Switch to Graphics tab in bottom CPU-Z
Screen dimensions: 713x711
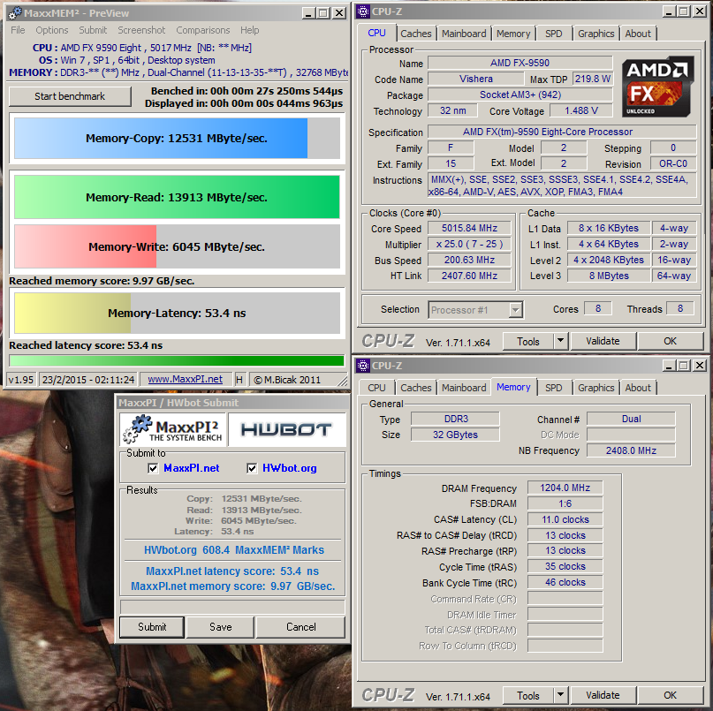tap(595, 388)
